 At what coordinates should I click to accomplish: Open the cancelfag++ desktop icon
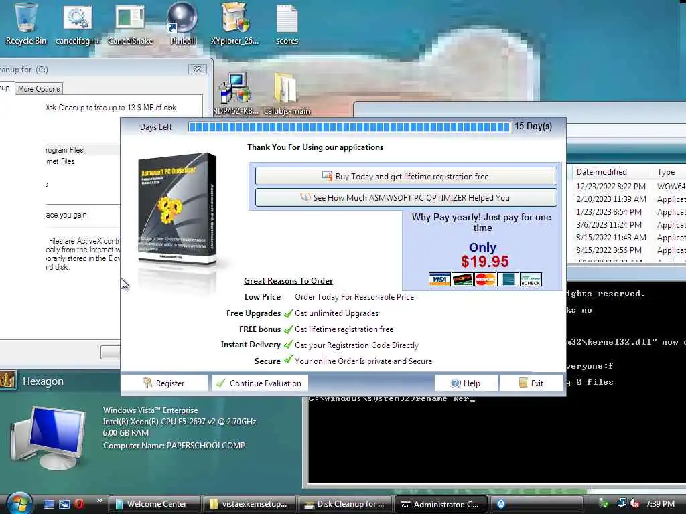(x=78, y=24)
